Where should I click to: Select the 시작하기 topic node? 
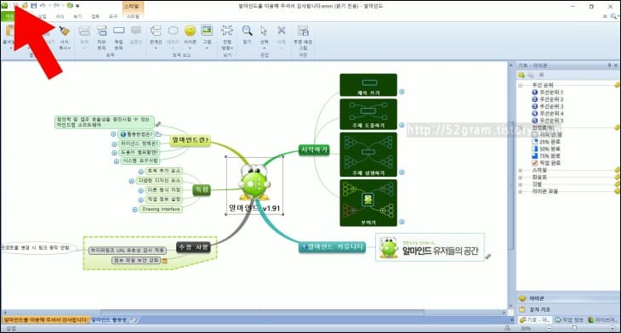click(x=314, y=150)
